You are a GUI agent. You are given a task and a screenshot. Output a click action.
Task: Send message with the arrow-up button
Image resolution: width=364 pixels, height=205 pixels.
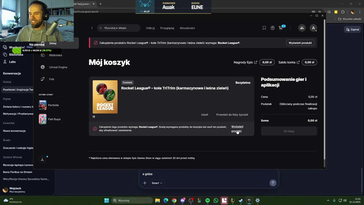click(x=273, y=183)
